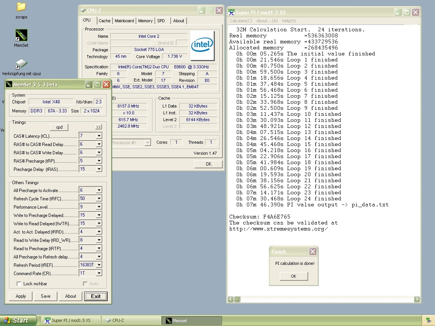
Task: Open the Write to Read Delayed (tWTR) dropdown
Action: 99,223
